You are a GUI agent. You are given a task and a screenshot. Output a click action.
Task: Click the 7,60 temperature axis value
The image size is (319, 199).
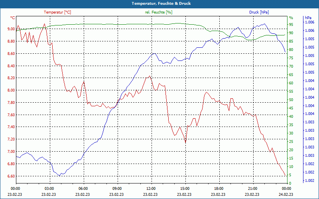11,115
